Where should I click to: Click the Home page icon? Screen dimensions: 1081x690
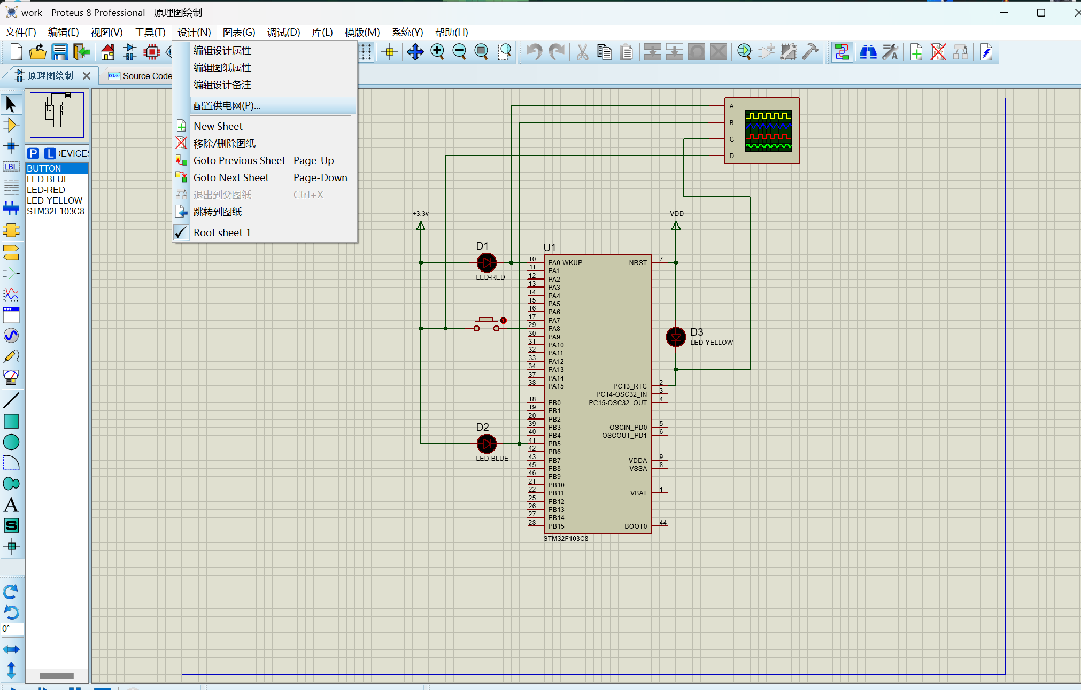click(107, 52)
